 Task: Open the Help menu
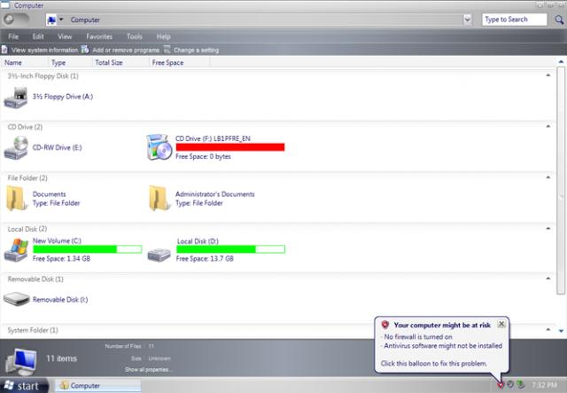(163, 36)
